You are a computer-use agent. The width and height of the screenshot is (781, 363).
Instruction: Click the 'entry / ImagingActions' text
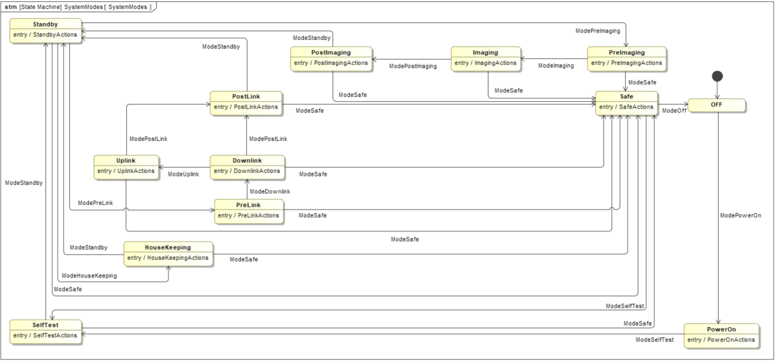click(486, 63)
